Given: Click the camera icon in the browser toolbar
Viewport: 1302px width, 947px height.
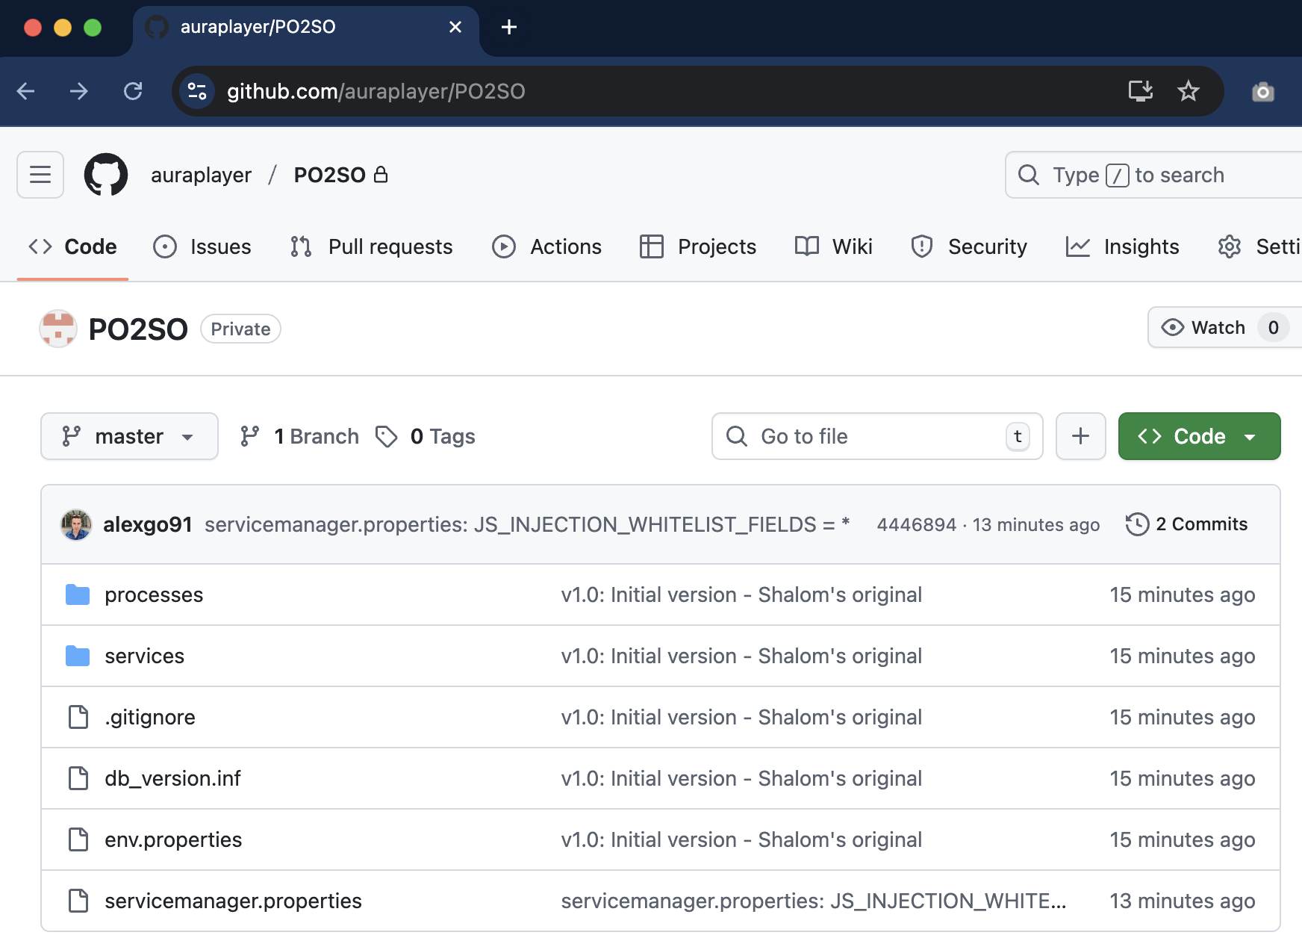Looking at the screenshot, I should [x=1263, y=91].
